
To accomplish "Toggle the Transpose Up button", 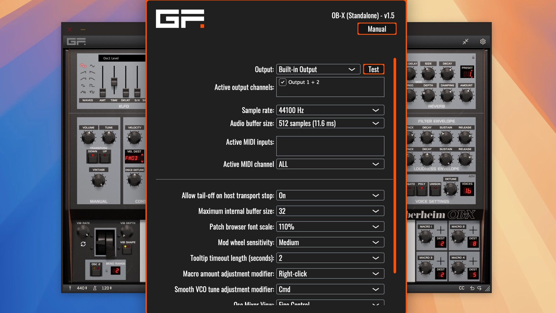I will 105,158.
